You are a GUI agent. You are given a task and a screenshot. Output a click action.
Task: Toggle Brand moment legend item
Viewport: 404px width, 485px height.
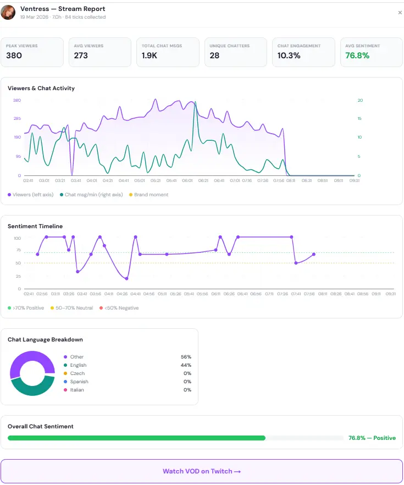[148, 195]
